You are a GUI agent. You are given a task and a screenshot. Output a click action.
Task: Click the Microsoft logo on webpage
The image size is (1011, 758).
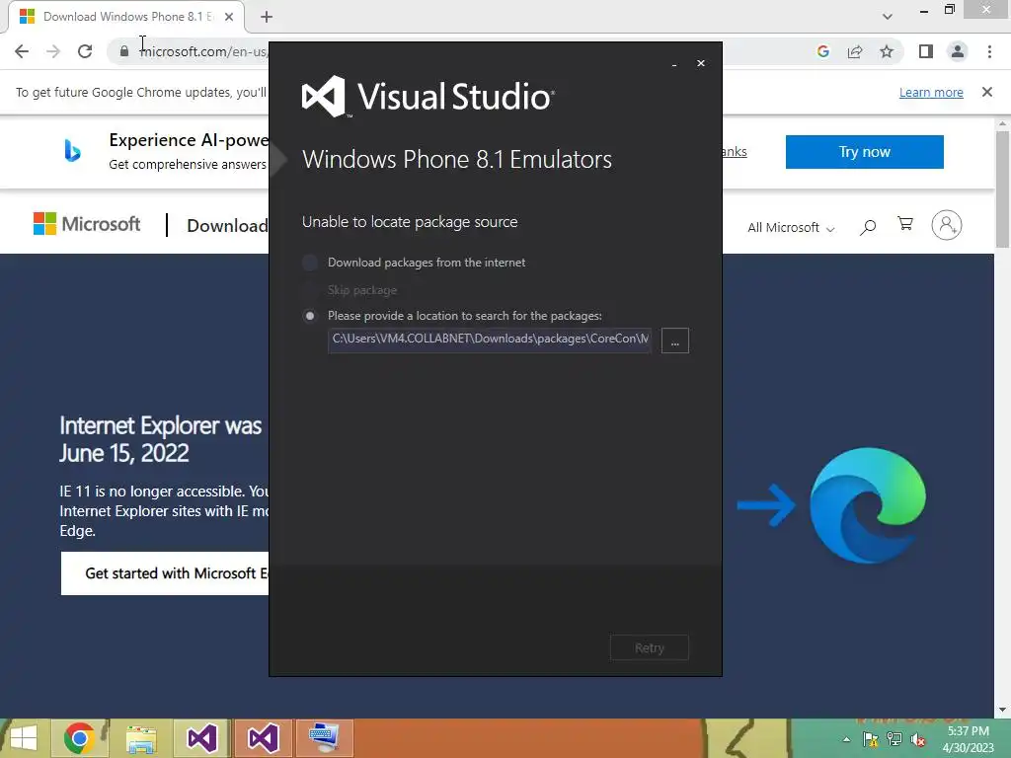87,224
